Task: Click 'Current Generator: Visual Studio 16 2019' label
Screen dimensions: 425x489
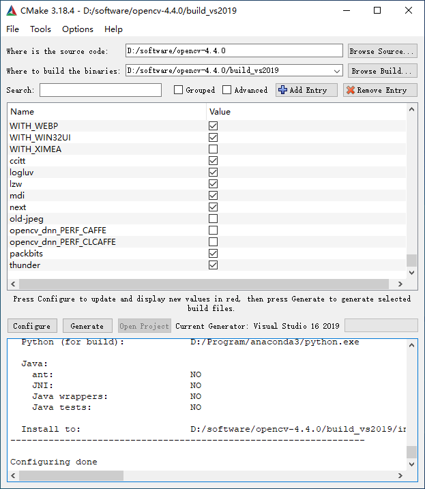Action: [257, 326]
